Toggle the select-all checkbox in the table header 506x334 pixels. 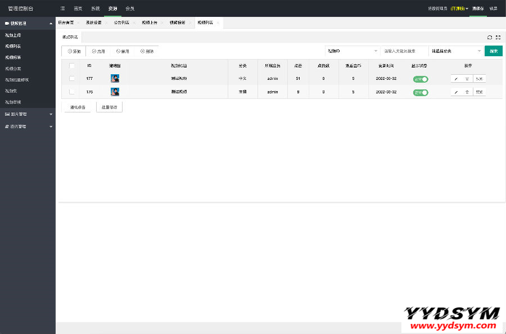(x=72, y=66)
